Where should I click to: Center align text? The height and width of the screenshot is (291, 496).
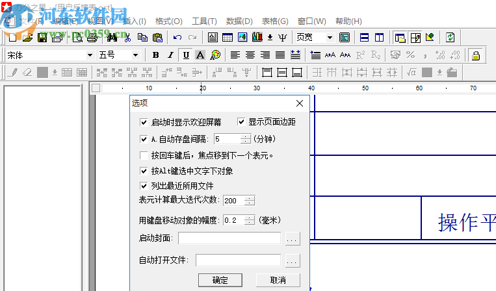coord(250,55)
